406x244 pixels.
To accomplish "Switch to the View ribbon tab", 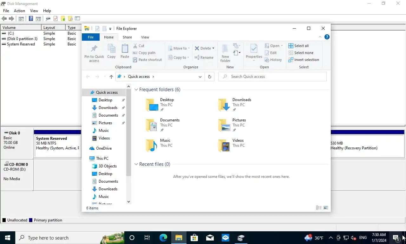I will coord(145,37).
